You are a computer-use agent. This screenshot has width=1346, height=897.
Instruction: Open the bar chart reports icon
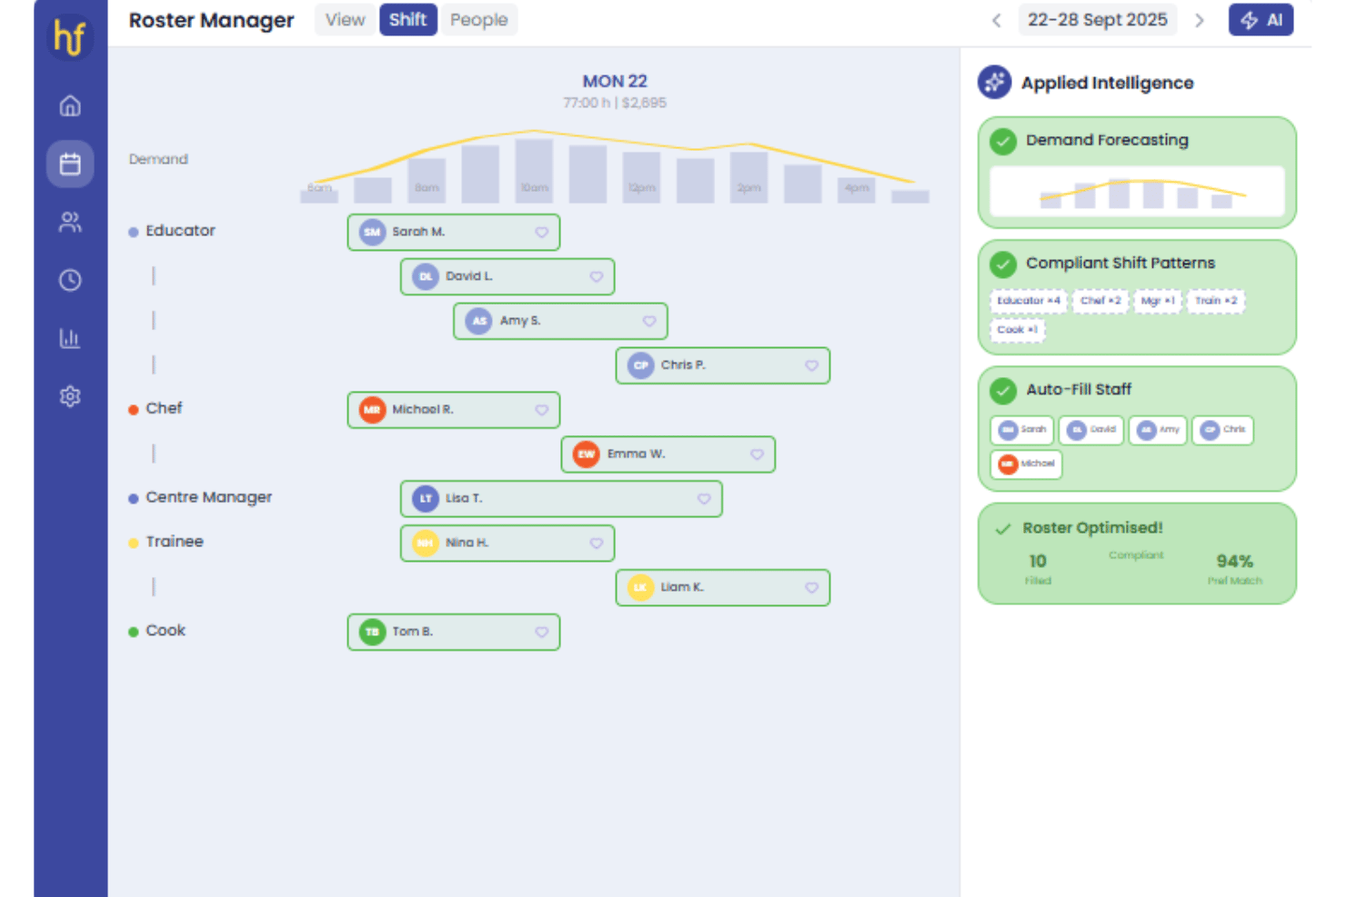coord(70,338)
